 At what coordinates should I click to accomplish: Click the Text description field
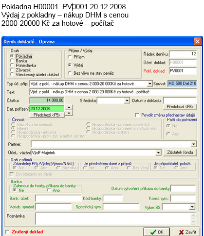coord(113,92)
